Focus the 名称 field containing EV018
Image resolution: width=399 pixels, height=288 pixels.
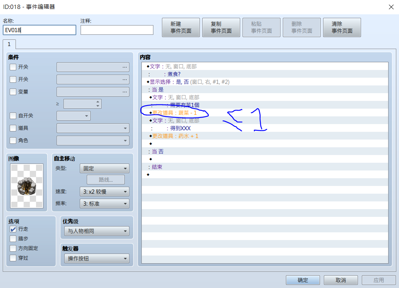tap(40, 30)
